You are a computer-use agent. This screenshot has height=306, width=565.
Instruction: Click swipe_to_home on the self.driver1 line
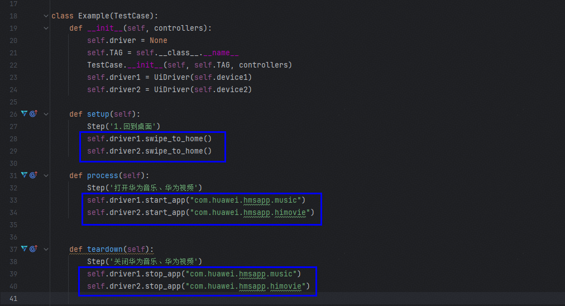(x=174, y=139)
